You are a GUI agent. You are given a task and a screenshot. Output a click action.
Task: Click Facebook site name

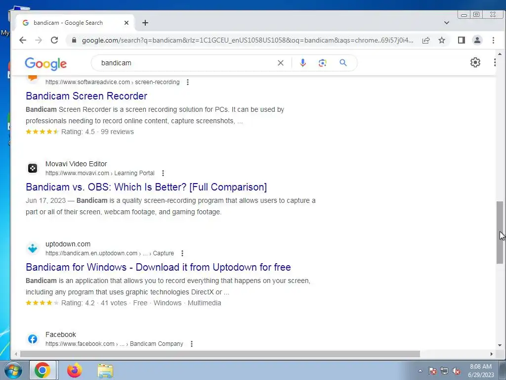click(x=61, y=334)
